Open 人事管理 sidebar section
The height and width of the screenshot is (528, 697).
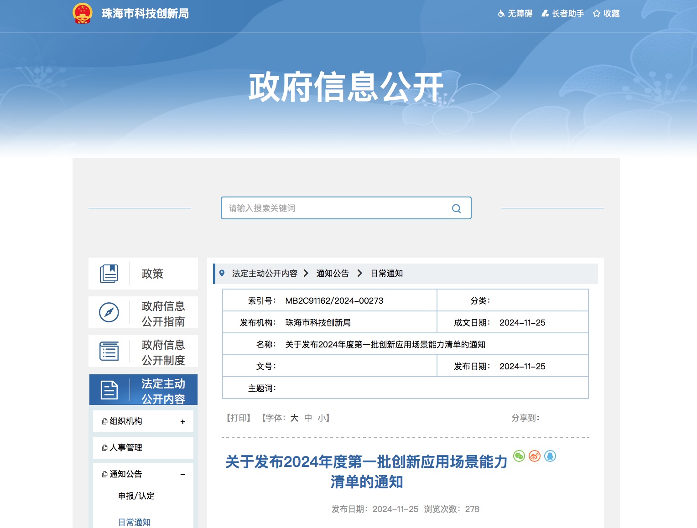pos(126,448)
